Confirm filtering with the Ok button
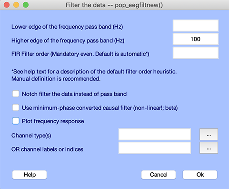Viewport: 229px width, 189px height. click(200, 175)
